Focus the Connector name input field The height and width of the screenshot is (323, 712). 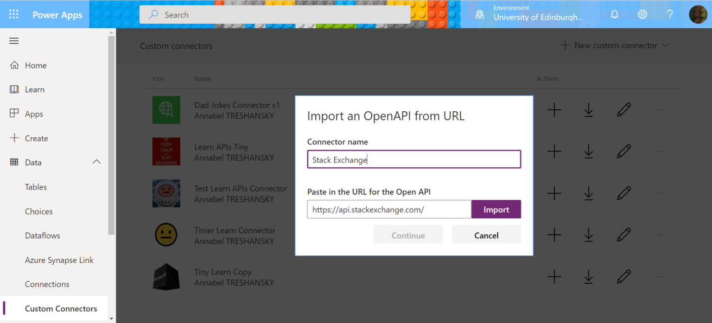coord(414,159)
